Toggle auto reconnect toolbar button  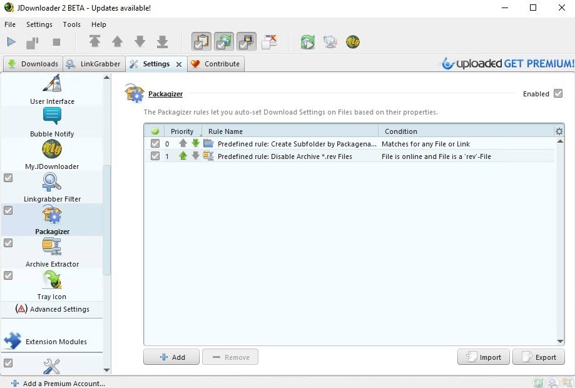point(224,41)
